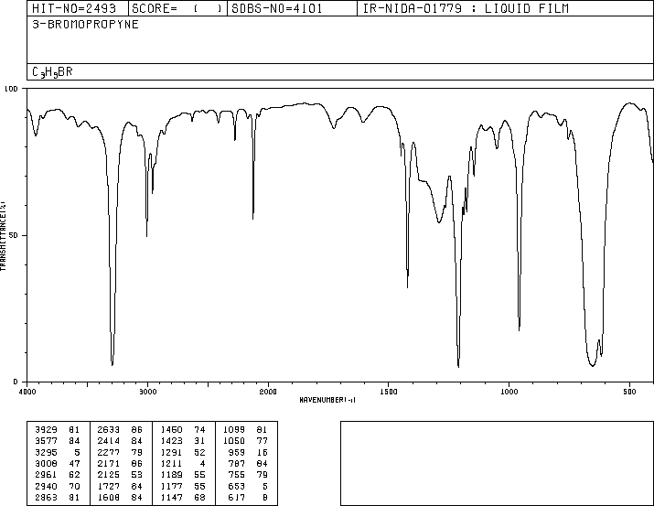Click the peak table entry 787
Viewport: 654px width, 506px height.
[x=237, y=463]
